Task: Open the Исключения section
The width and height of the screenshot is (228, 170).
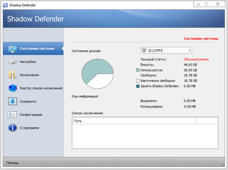Action: [x=29, y=75]
